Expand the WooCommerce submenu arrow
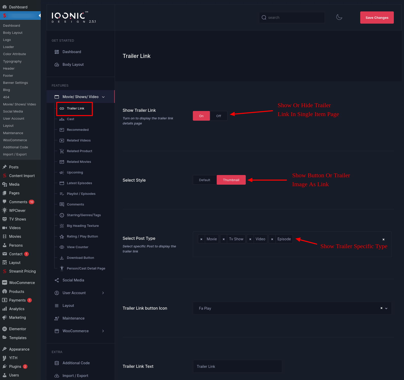The width and height of the screenshot is (404, 380). coord(103,331)
